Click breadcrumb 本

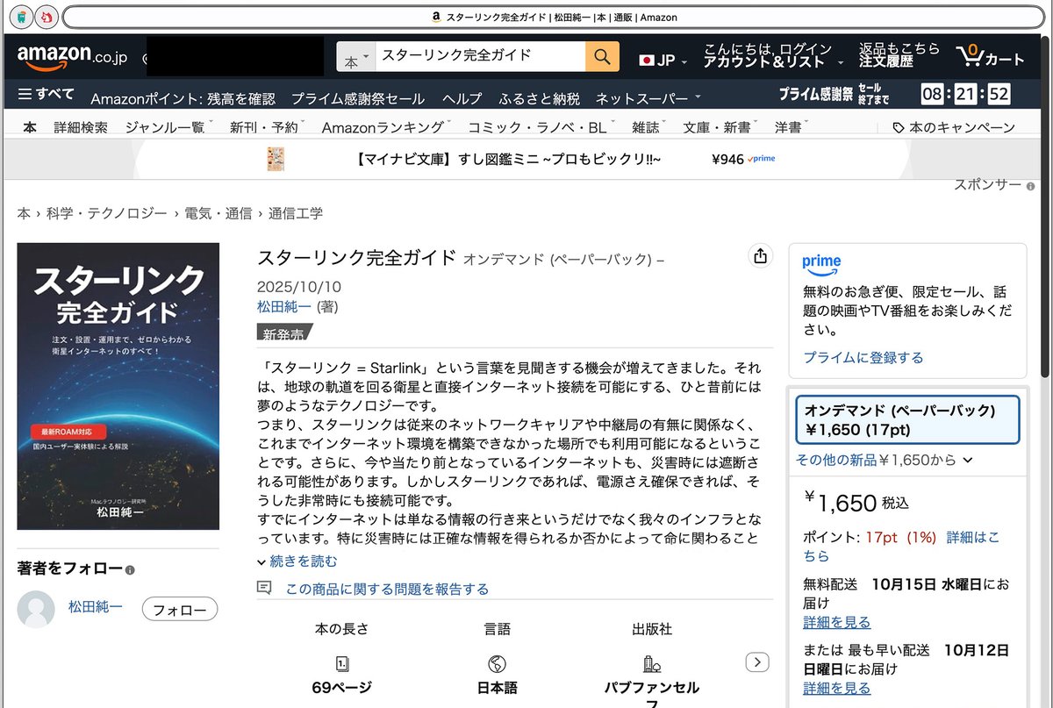24,213
